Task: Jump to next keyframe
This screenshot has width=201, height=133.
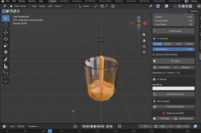Action: coord(99,126)
